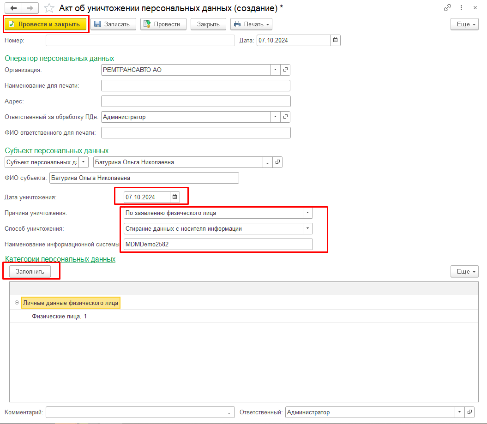Open calendar picker for the Дата field
The image size is (487, 424).
tap(336, 41)
